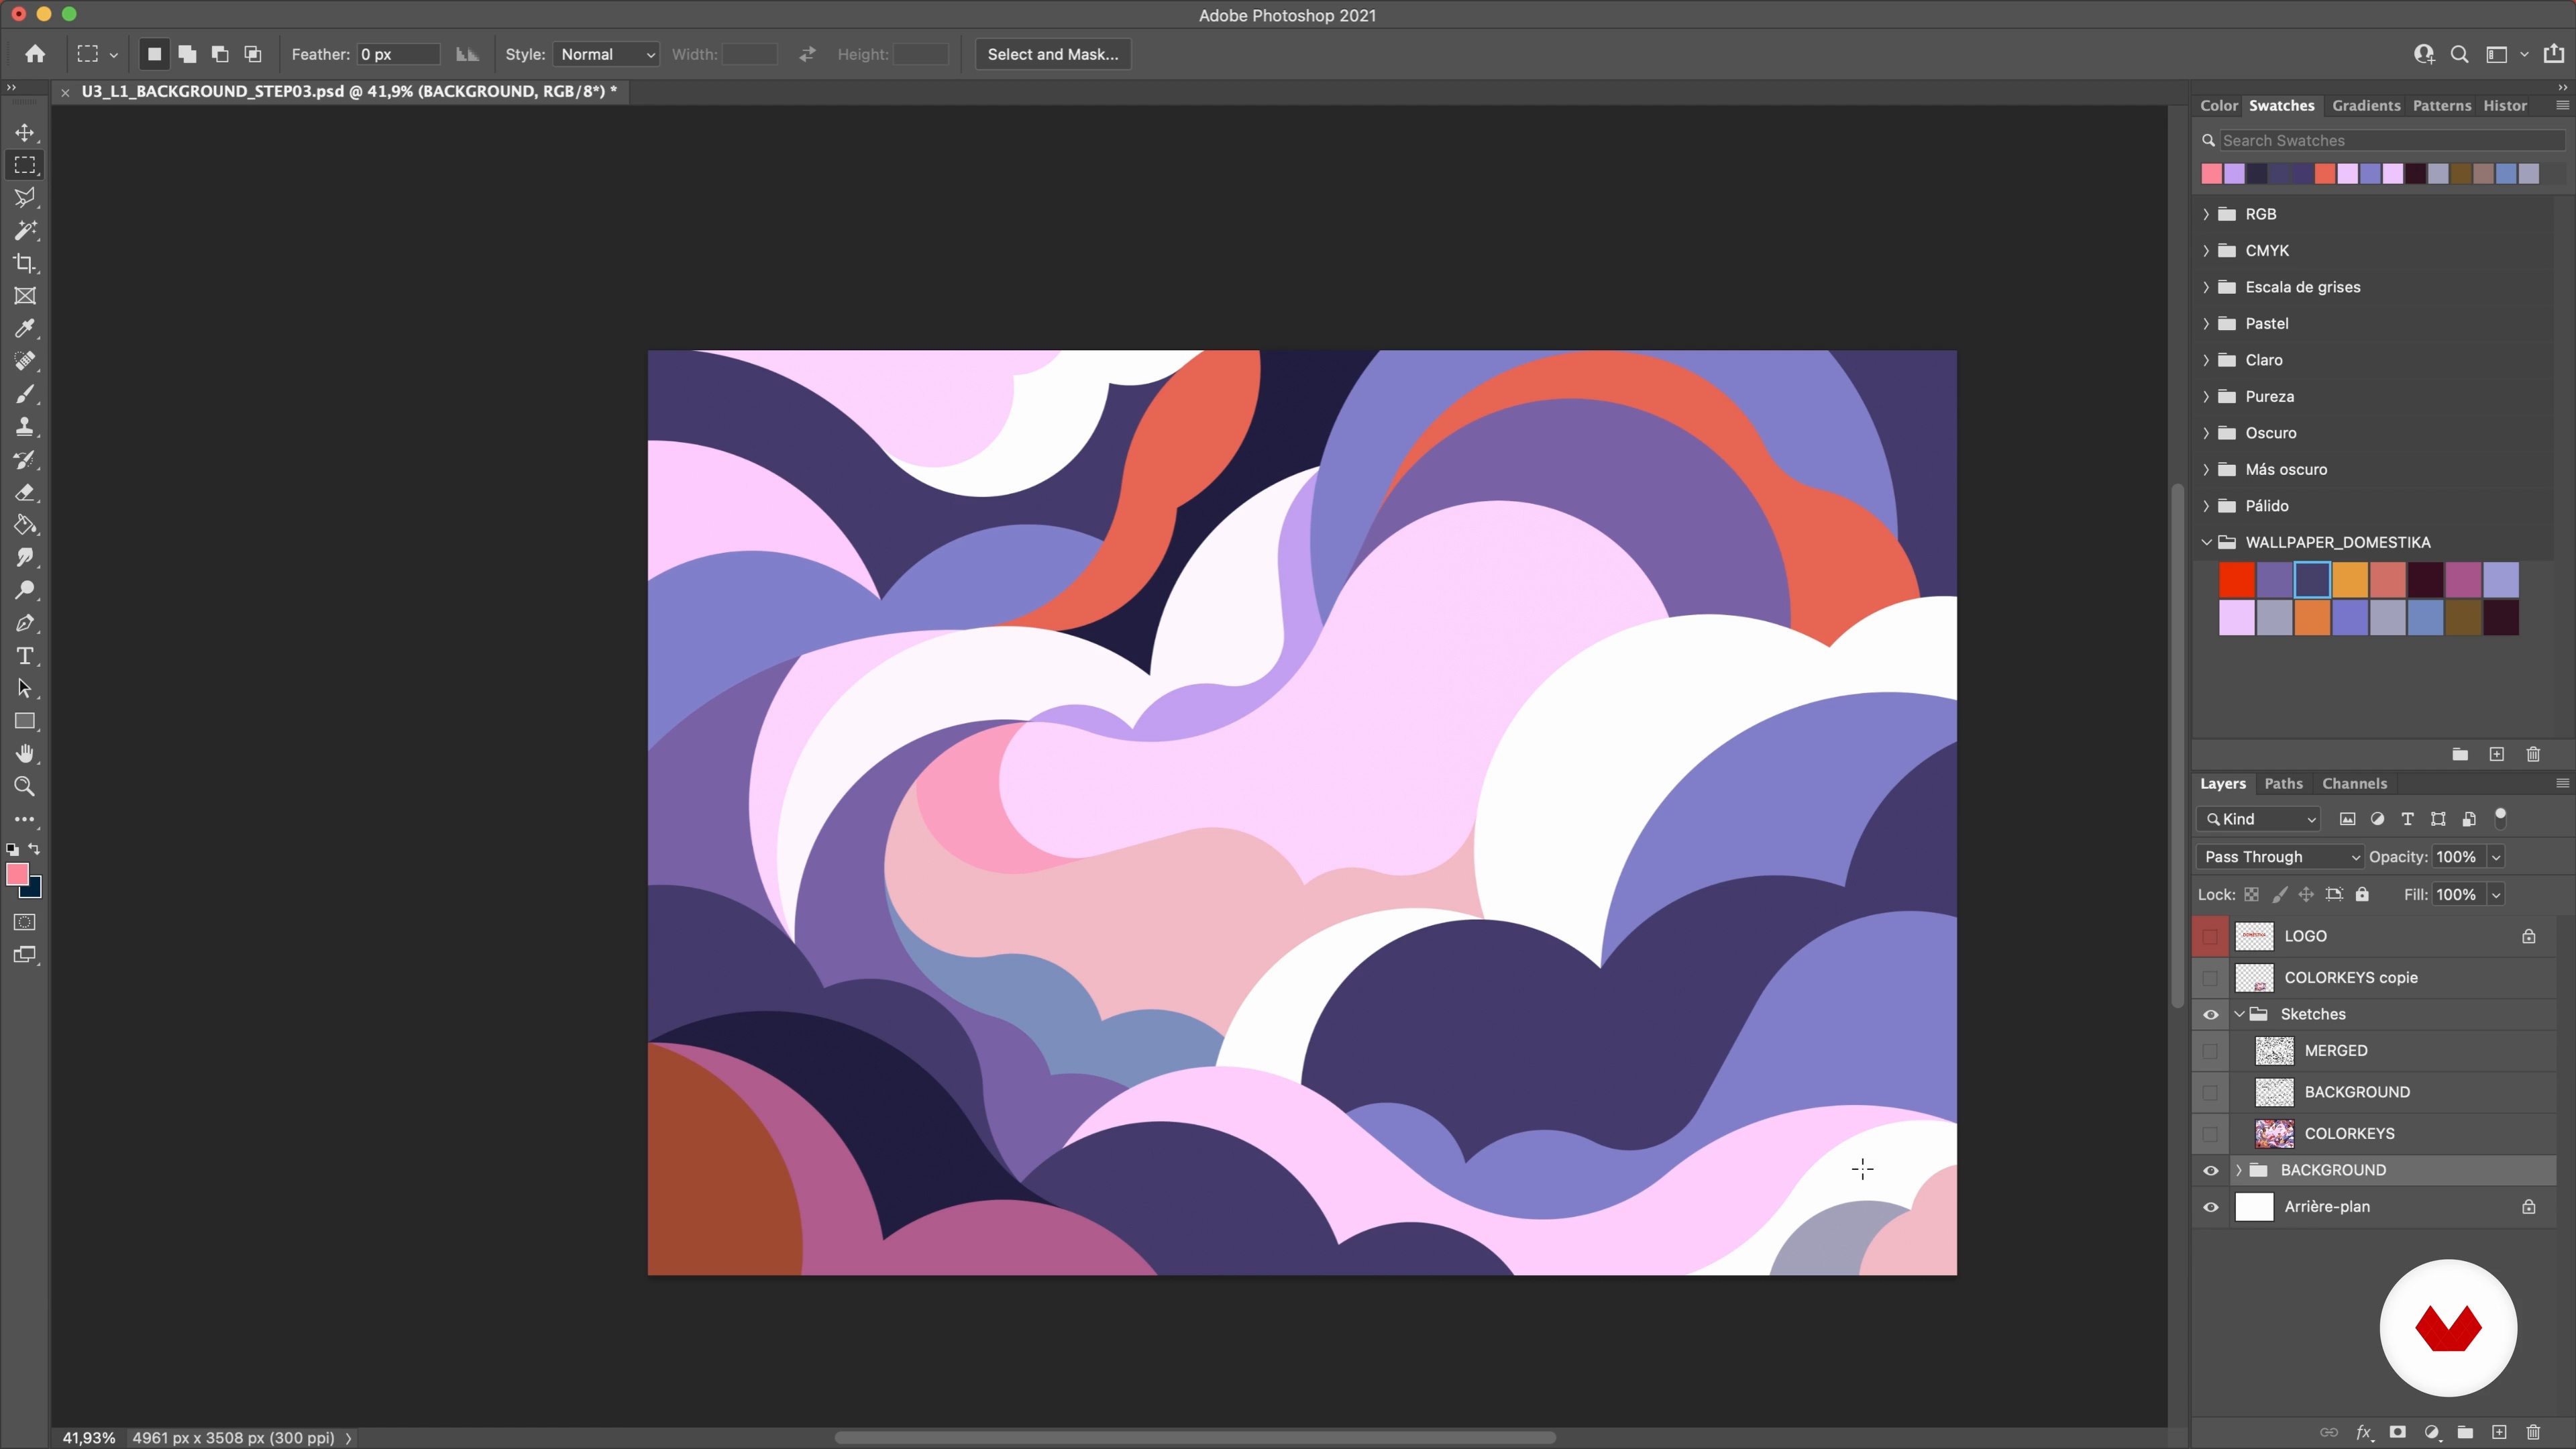Switch to the Paths tab
This screenshot has width=2576, height=1449.
(x=2283, y=784)
